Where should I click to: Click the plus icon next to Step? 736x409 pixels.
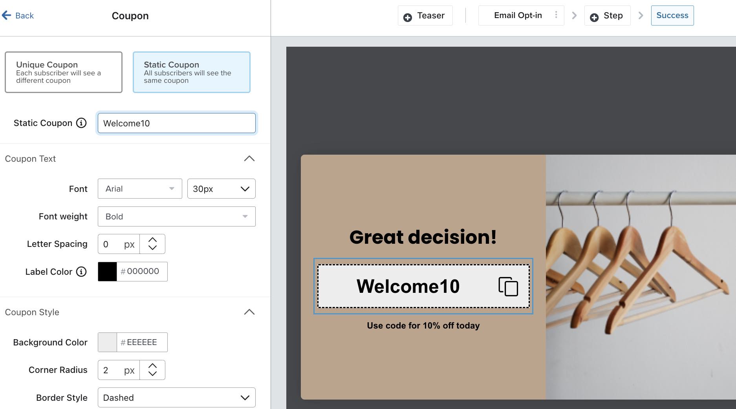[x=593, y=17]
